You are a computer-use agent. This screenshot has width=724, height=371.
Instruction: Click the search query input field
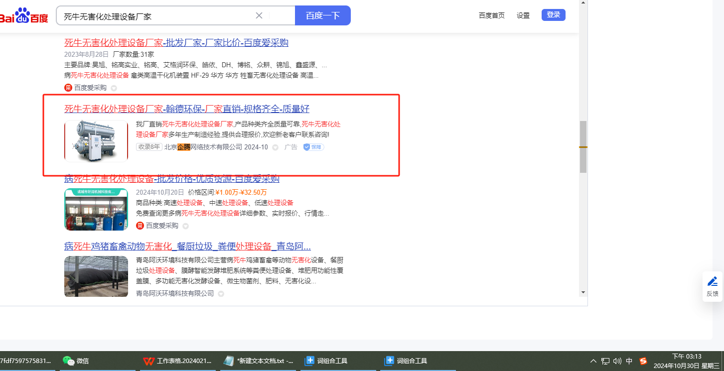pos(154,16)
